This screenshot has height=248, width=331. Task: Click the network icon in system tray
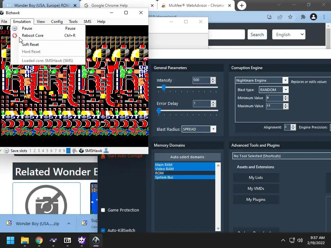(292, 240)
